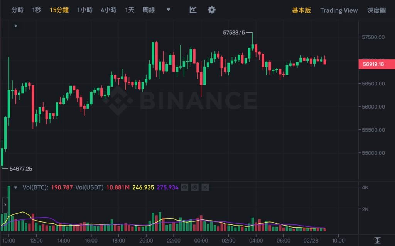Click the auto-fit price scale icon
Screen dimensions: 395x246
coord(378,240)
